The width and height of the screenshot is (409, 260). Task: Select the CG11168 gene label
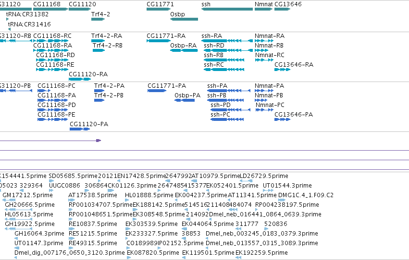tap(47, 4)
